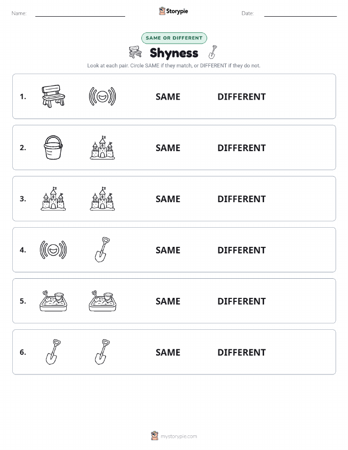Choose SAME for pair 6
Screen dimensions: 348x450
point(168,352)
